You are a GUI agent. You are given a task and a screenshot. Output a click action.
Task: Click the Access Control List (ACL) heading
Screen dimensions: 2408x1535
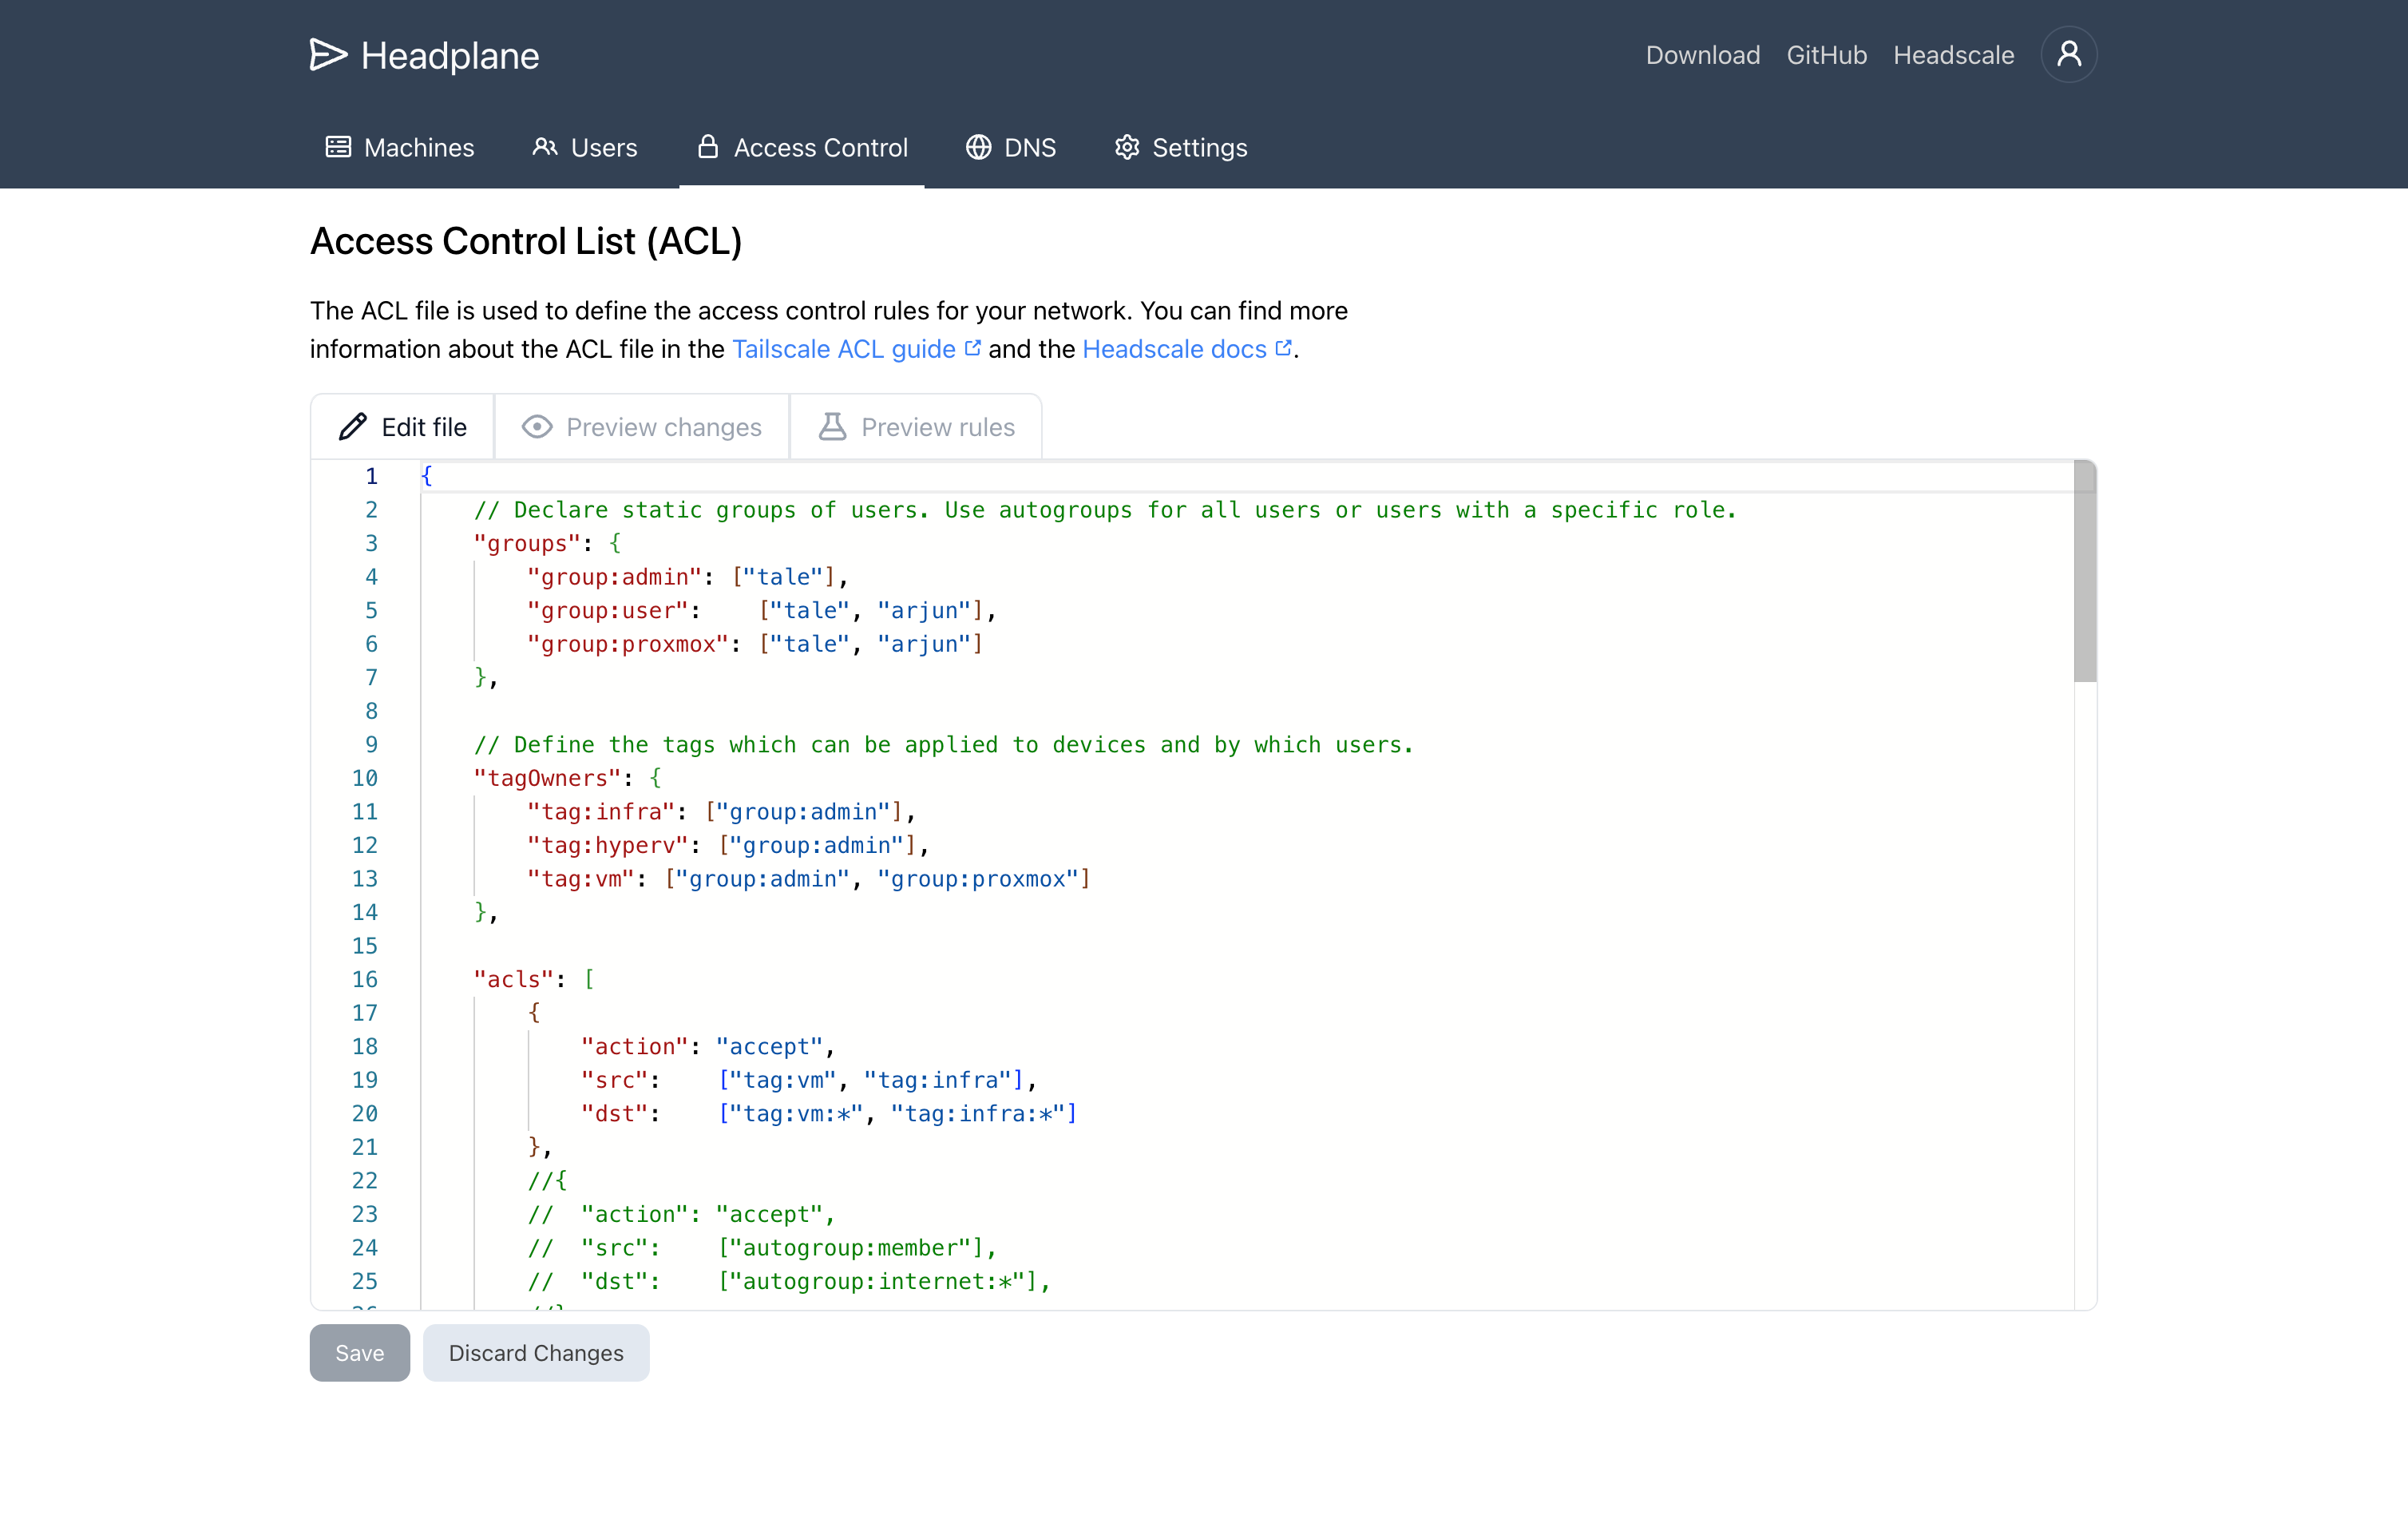pyautogui.click(x=526, y=241)
